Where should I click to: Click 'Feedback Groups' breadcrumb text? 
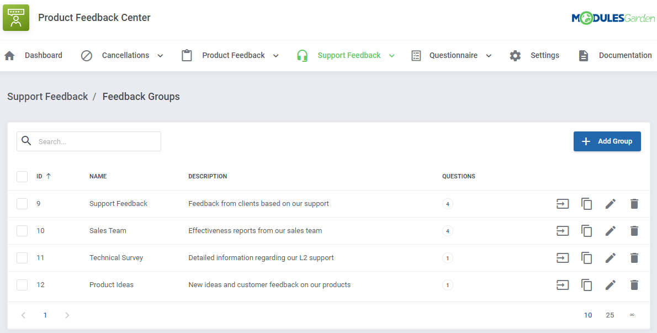(141, 96)
